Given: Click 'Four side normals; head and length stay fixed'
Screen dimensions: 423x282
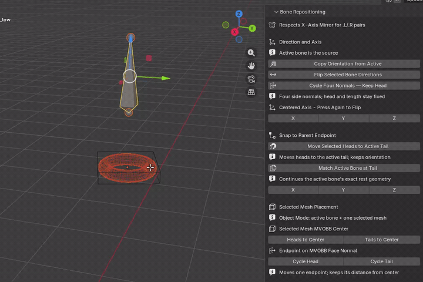Looking at the screenshot, I should [x=332, y=96].
